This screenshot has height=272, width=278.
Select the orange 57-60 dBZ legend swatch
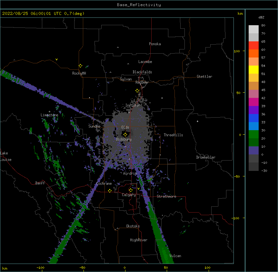(253, 53)
